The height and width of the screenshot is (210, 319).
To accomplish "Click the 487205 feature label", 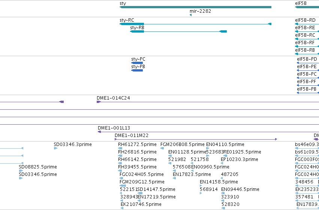I will (230, 174).
